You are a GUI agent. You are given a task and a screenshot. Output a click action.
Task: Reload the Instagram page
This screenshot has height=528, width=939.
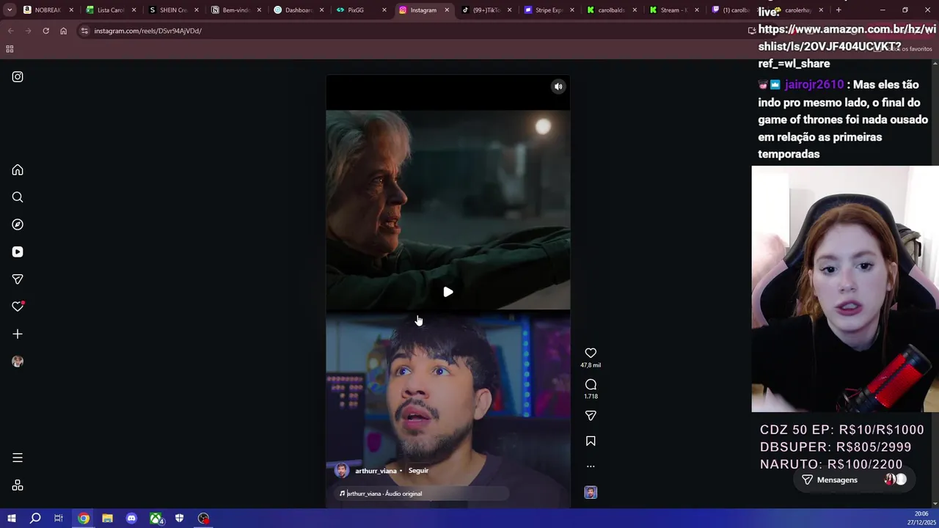coord(45,31)
